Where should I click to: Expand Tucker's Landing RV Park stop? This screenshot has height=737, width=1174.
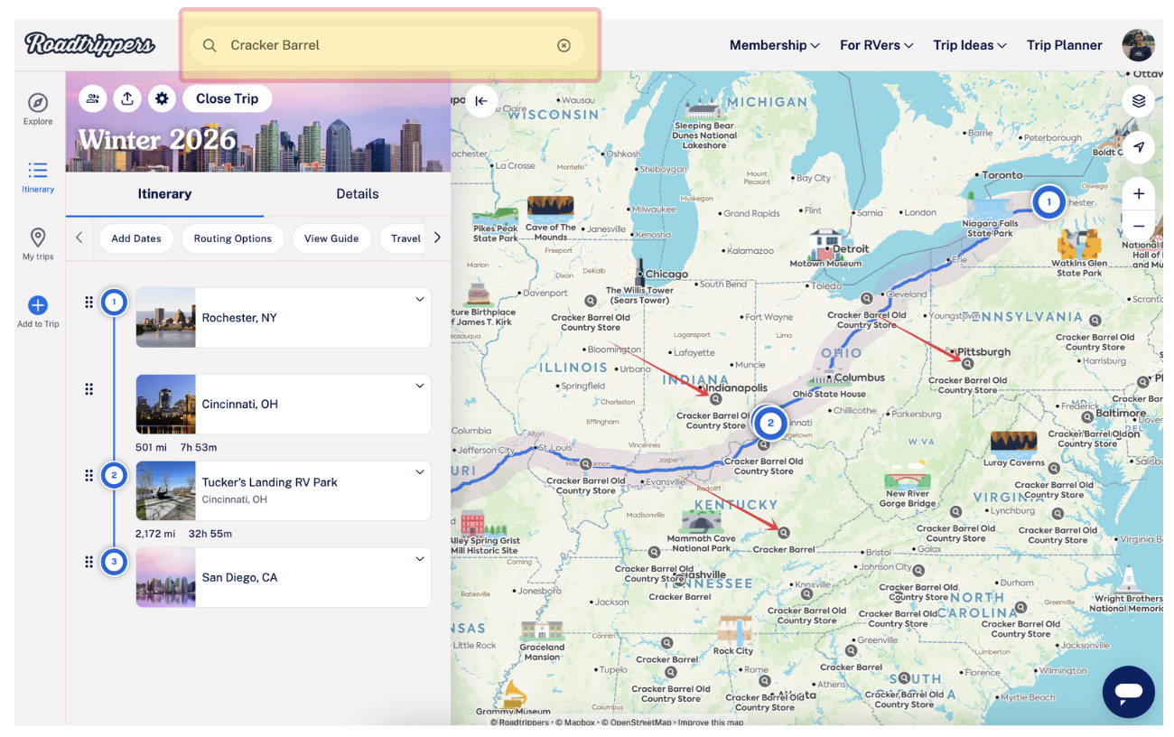(x=419, y=471)
